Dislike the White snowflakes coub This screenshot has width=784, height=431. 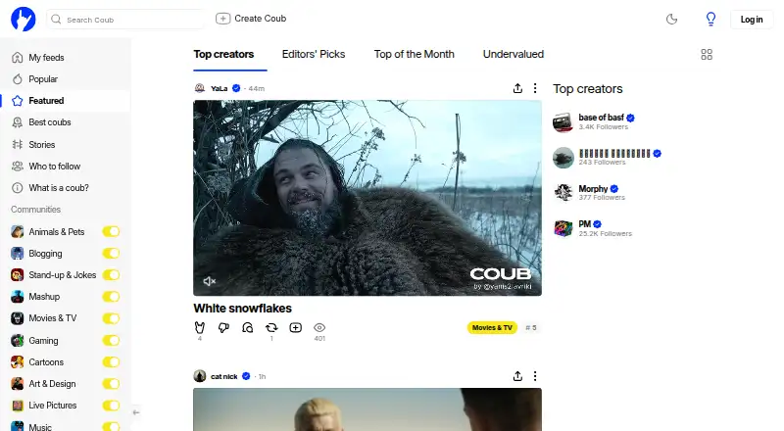pos(223,327)
